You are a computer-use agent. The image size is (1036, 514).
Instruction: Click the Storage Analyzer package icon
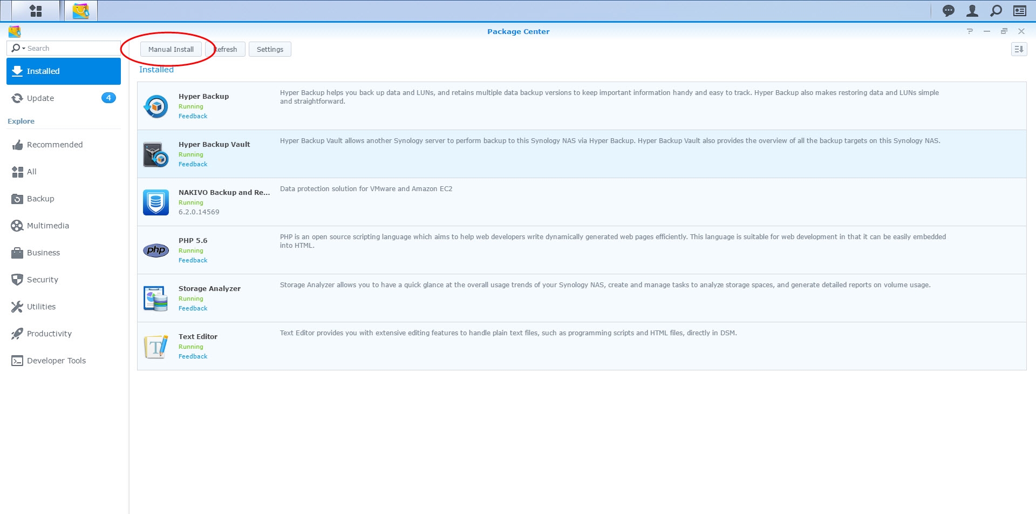click(155, 297)
